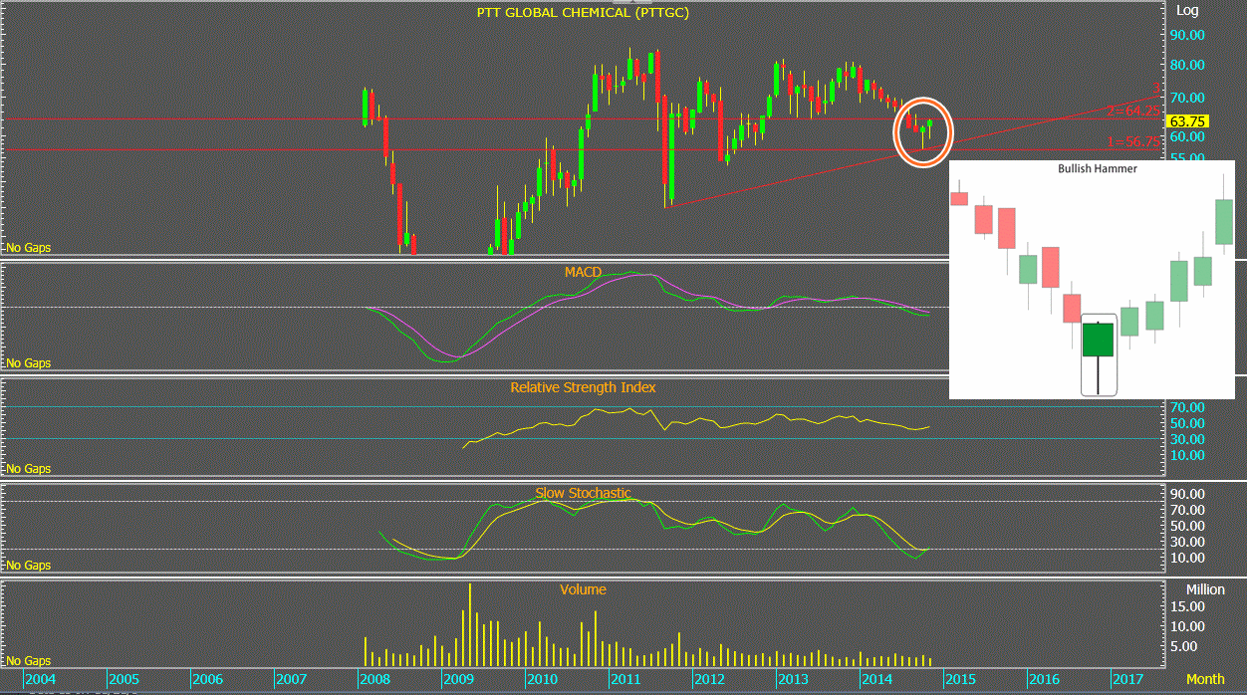
Task: Click the Month periodicity label
Action: [x=1205, y=679]
